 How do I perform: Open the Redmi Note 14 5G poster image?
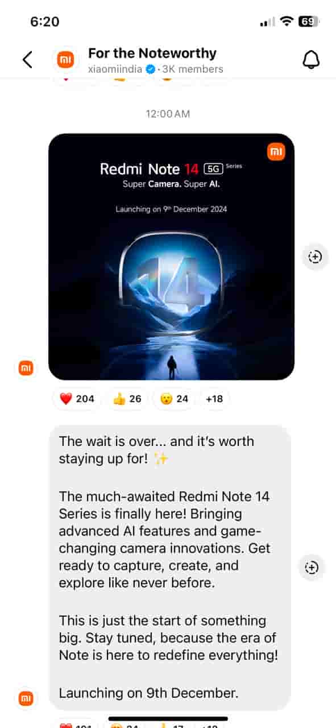pyautogui.click(x=171, y=257)
